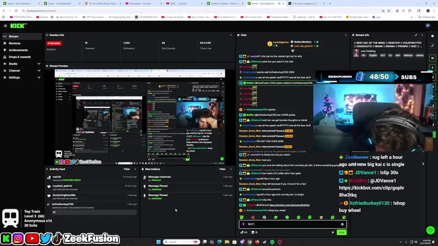Open the Activity Feed Filter dropdown

click(x=127, y=169)
